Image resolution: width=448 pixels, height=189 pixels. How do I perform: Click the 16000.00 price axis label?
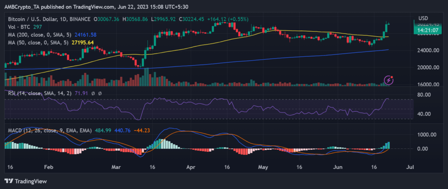click(x=428, y=85)
